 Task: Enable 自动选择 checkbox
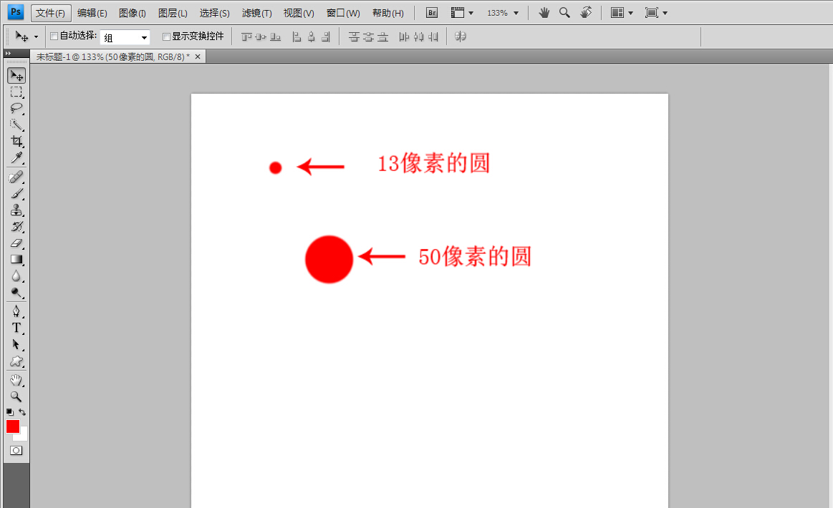[54, 36]
